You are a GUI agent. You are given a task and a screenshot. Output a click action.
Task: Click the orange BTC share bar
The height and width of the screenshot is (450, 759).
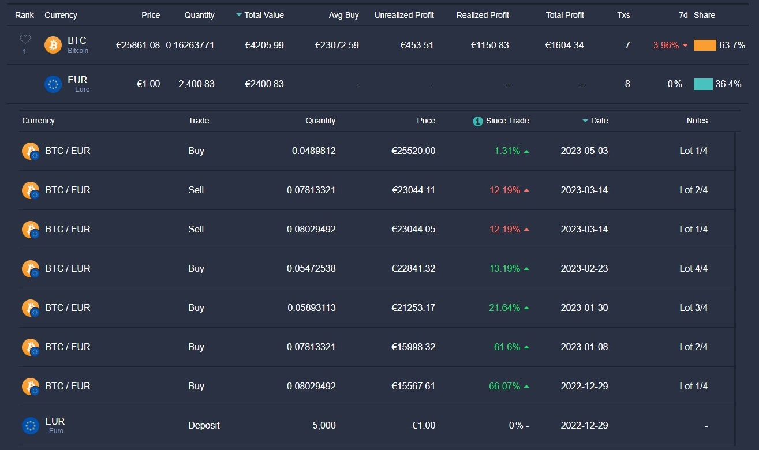pos(705,45)
